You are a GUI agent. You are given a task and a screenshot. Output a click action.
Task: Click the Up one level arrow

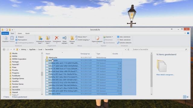tap(14, 49)
